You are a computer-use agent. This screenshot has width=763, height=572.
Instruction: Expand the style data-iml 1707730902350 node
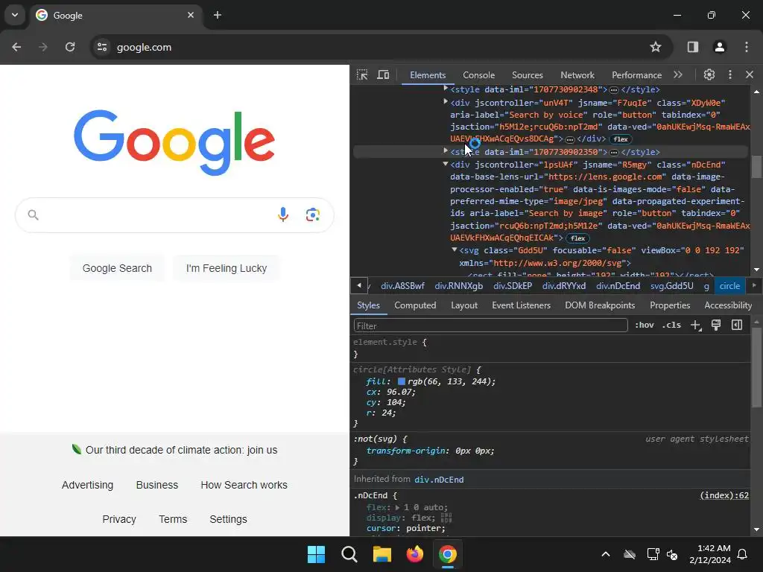446,150
